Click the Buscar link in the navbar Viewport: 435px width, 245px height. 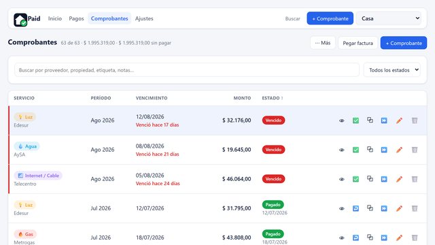coord(293,18)
